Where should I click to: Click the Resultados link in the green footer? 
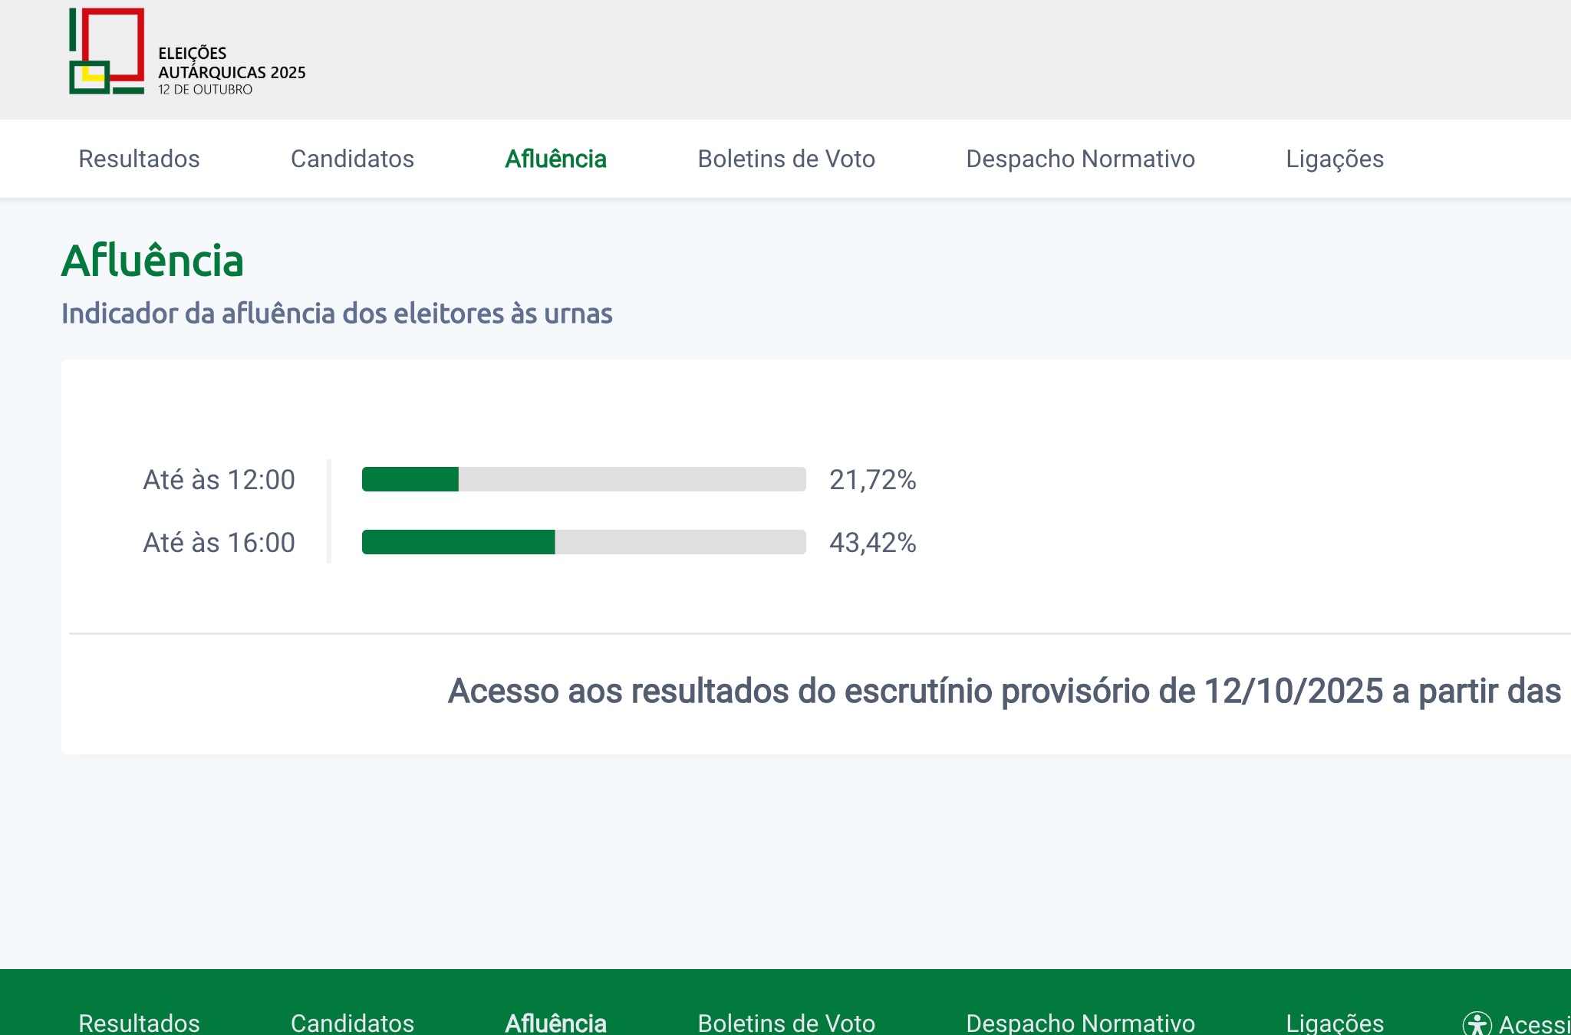(x=139, y=1023)
